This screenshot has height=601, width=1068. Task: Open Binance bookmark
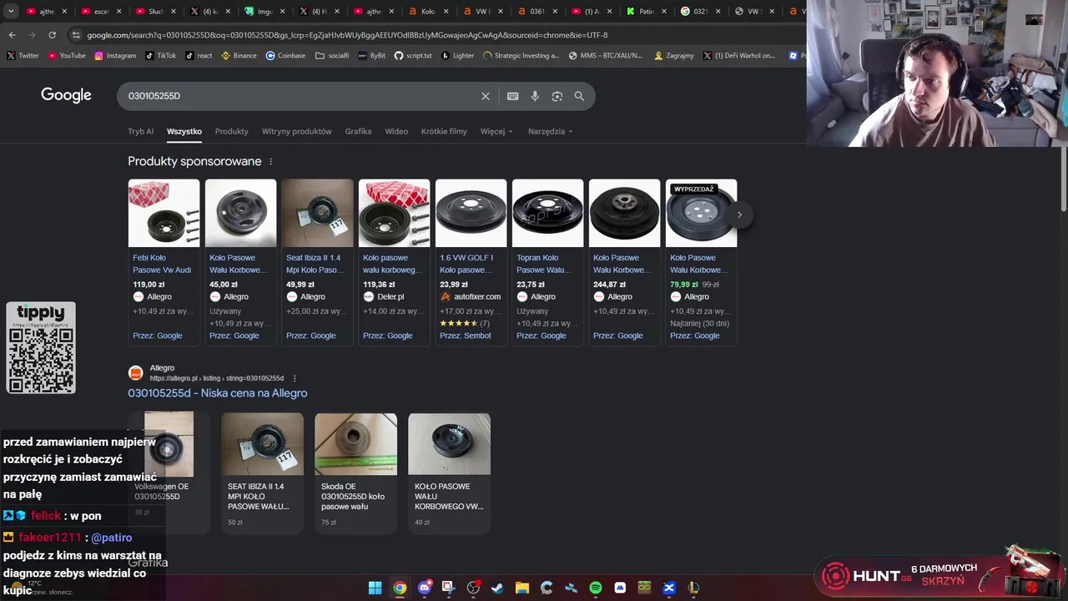point(239,56)
